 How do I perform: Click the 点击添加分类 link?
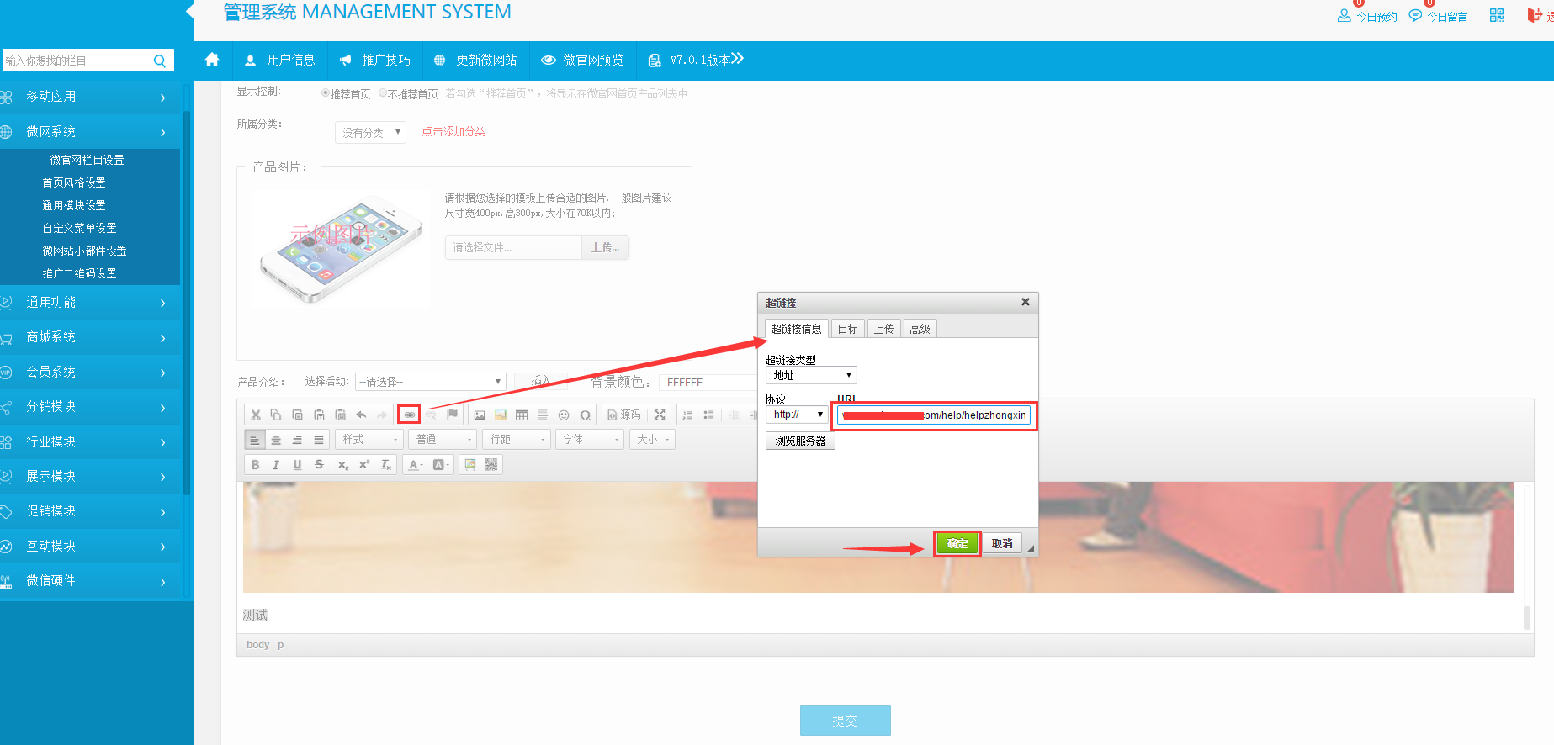453,131
